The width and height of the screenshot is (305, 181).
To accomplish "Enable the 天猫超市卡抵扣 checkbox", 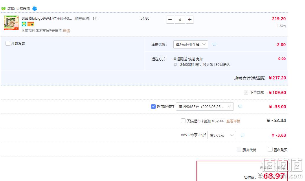I will (x=183, y=121).
